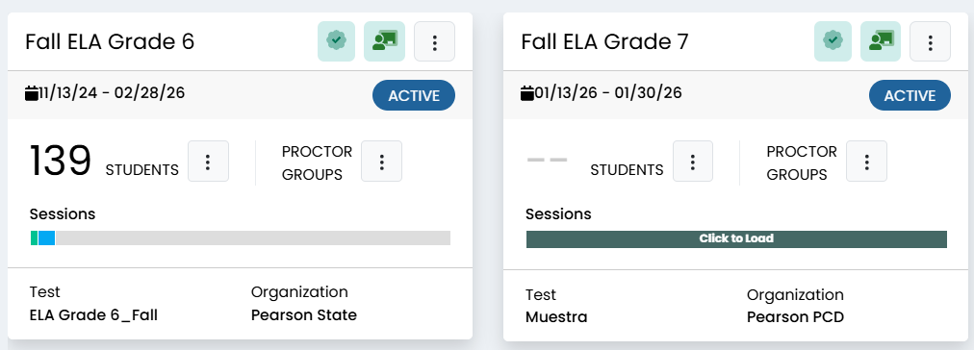Click the 139 students count
The height and width of the screenshot is (350, 974).
[x=61, y=162]
